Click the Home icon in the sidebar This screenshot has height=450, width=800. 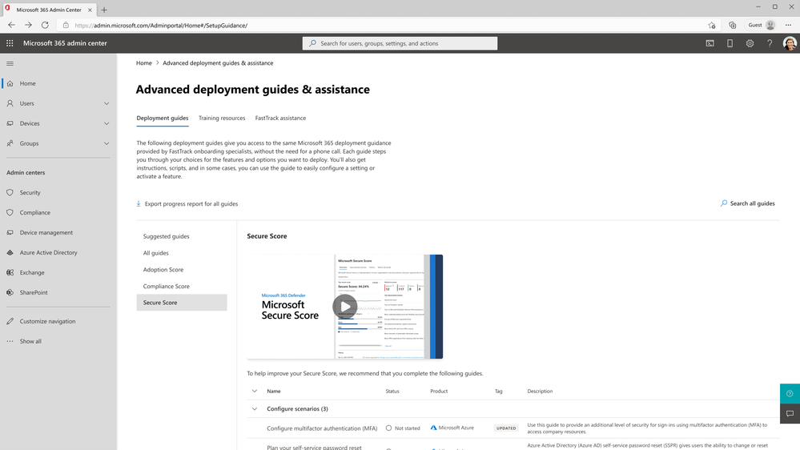(x=10, y=83)
